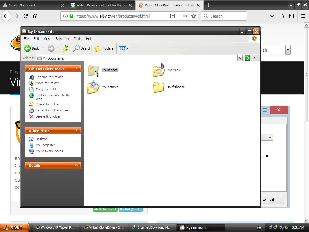Toggle reader view in the address bar
Viewport: 309px width, 232px height.
(172, 16)
